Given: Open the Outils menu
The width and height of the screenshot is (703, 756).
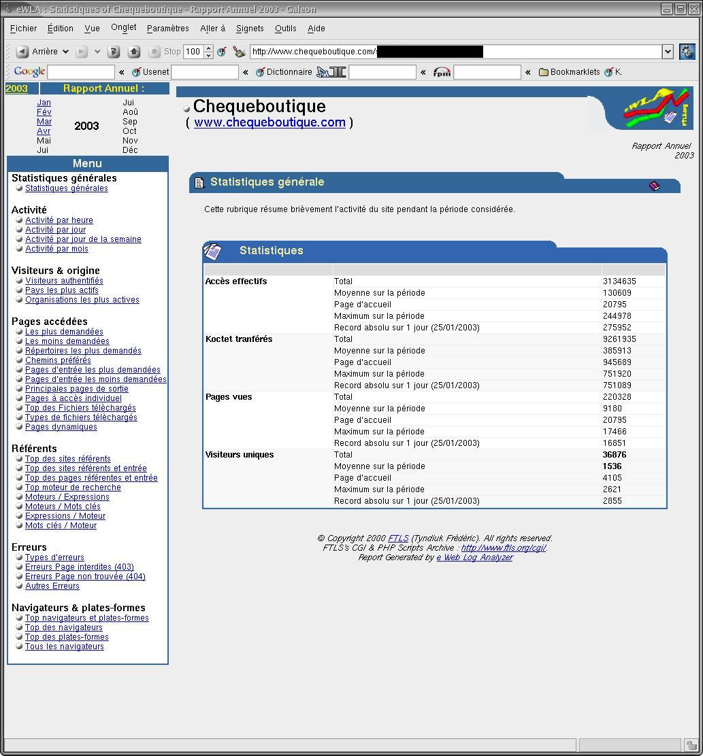Looking at the screenshot, I should pos(286,29).
